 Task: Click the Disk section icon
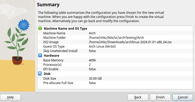[40, 74]
